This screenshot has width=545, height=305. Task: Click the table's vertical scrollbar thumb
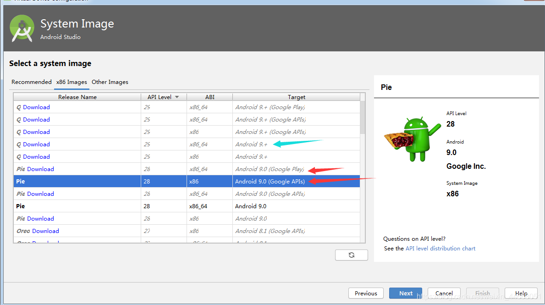(363, 117)
